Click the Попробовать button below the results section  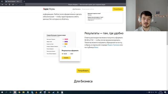tap(83, 71)
